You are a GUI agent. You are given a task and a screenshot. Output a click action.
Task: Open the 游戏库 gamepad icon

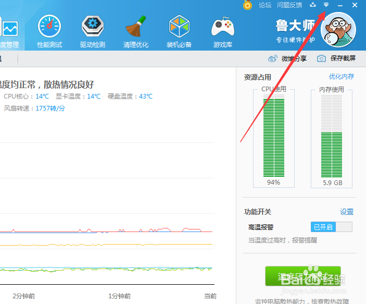[x=223, y=27]
